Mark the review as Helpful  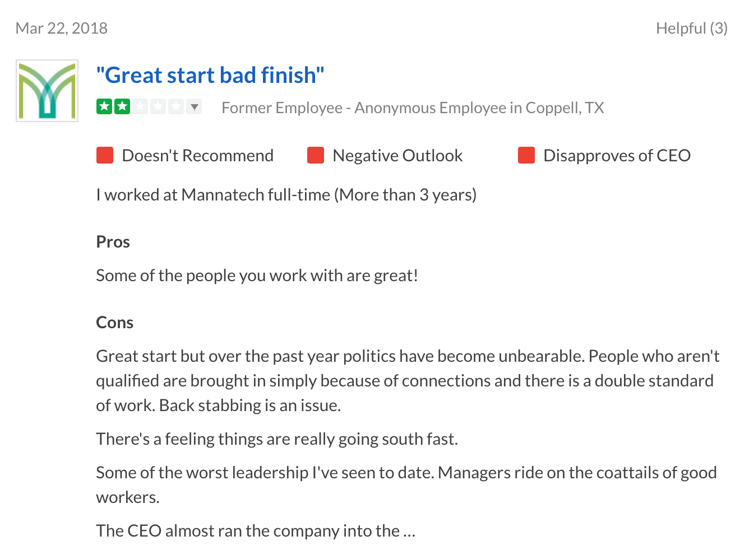[x=692, y=28]
